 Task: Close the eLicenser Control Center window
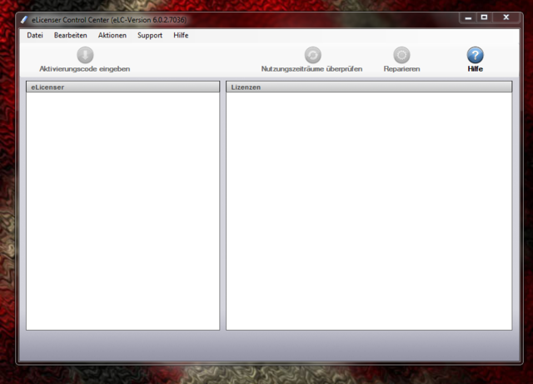506,17
